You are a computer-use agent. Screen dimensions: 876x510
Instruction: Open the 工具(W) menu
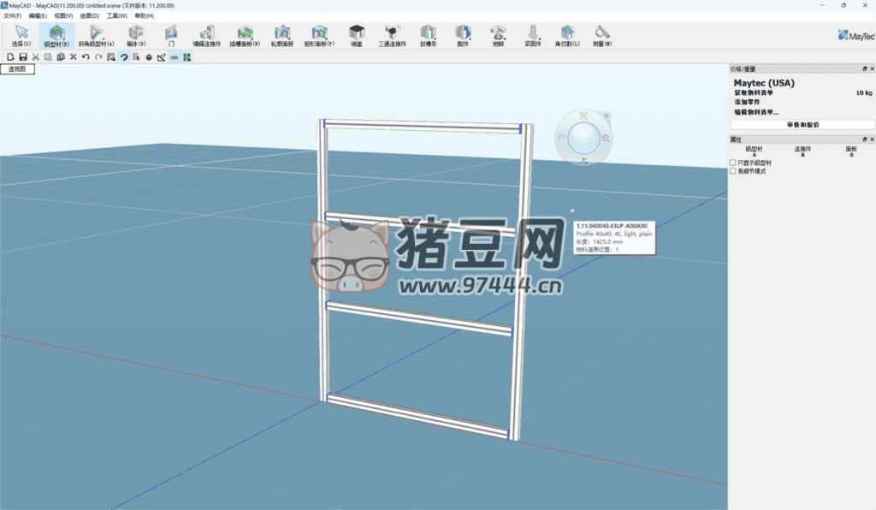tap(116, 15)
